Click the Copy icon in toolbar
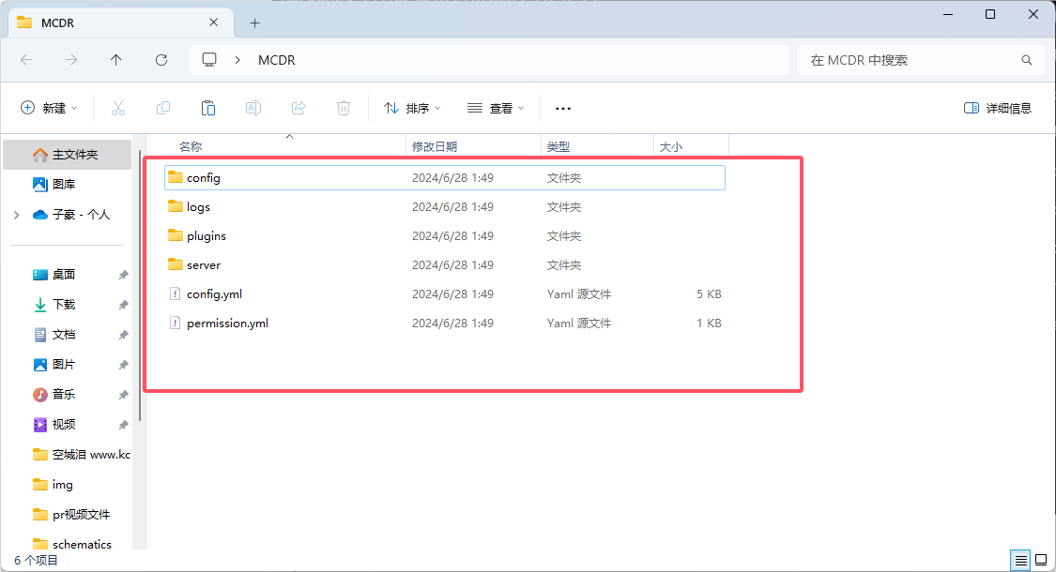 pos(163,108)
